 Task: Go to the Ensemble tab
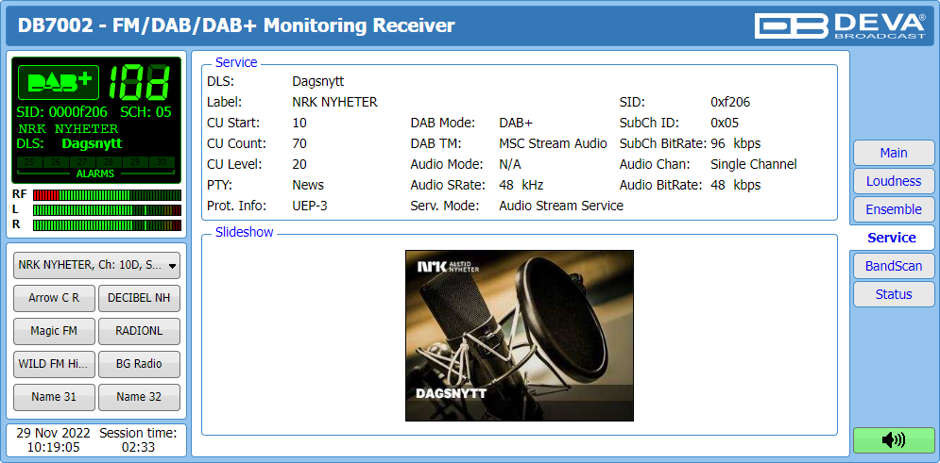click(893, 209)
